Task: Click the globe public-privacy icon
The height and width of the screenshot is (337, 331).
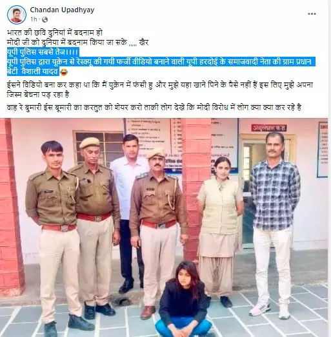Action: 45,19
